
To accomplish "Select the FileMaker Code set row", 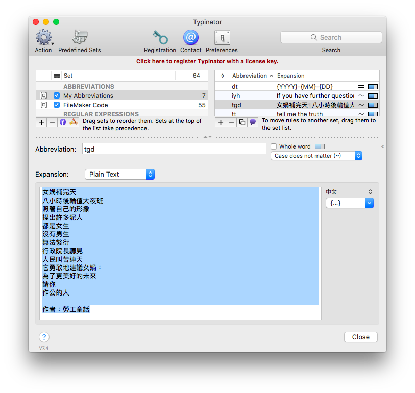I will point(122,105).
